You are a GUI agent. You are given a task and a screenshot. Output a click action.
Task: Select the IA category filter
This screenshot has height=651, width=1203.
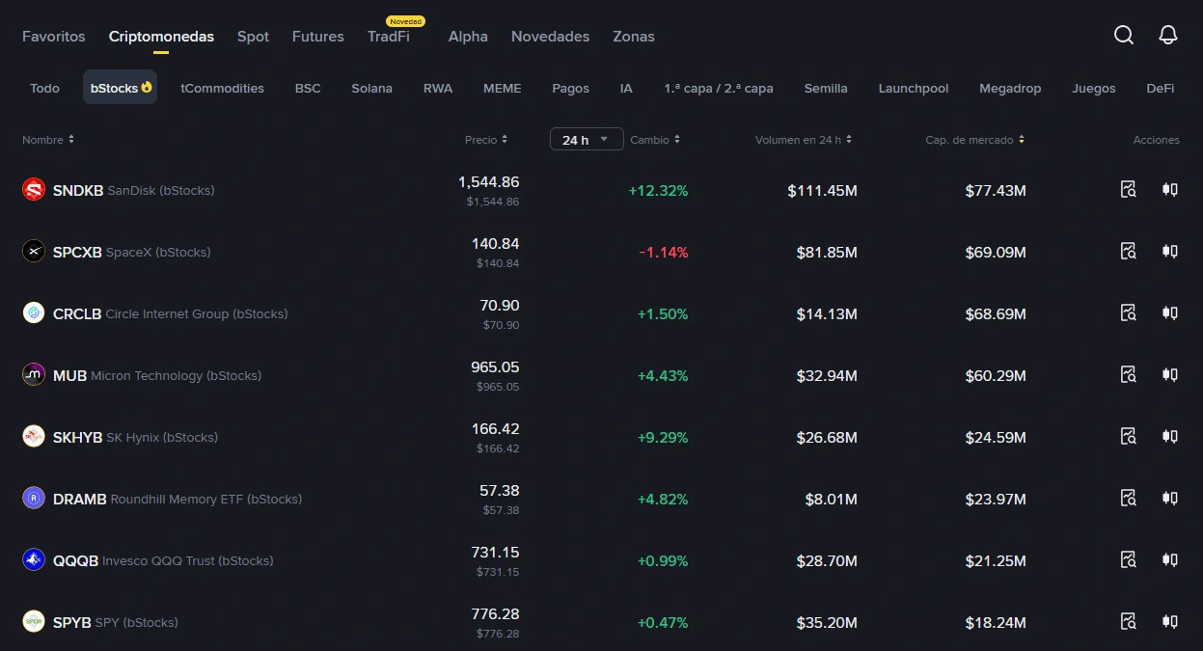click(x=626, y=88)
